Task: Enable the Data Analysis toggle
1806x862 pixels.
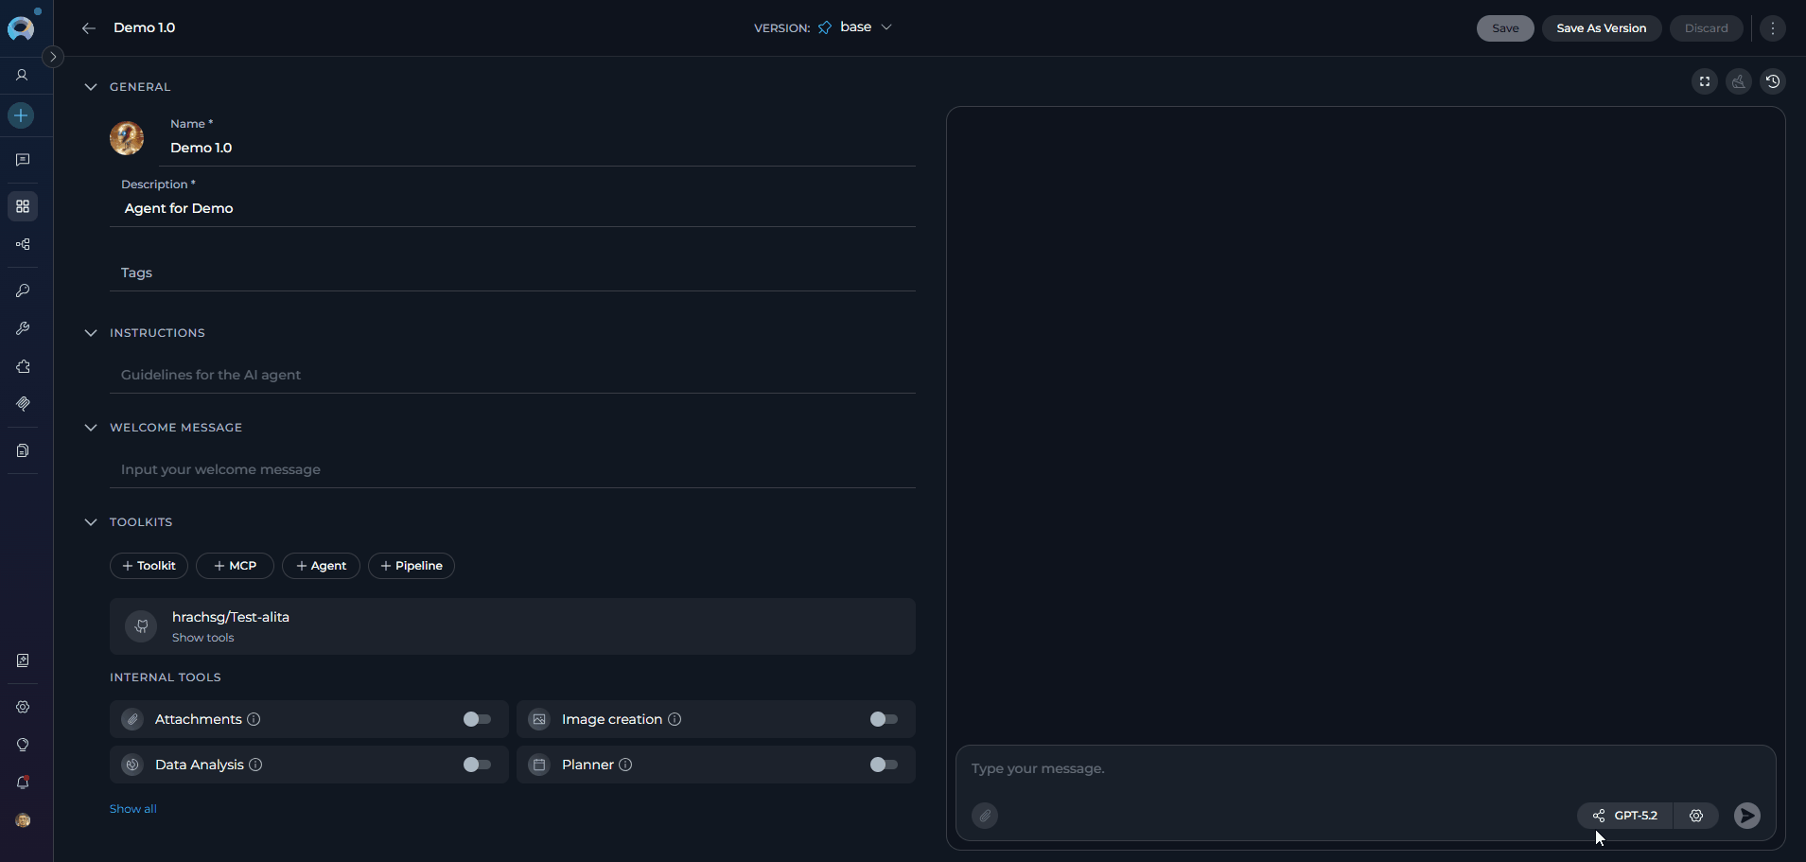Action: click(x=477, y=765)
